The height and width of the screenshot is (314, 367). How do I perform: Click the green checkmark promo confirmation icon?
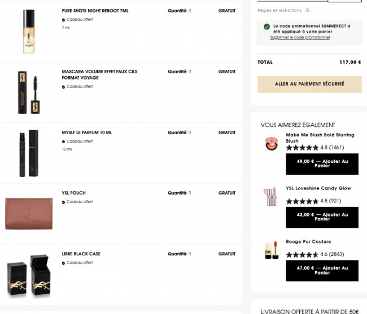(266, 26)
